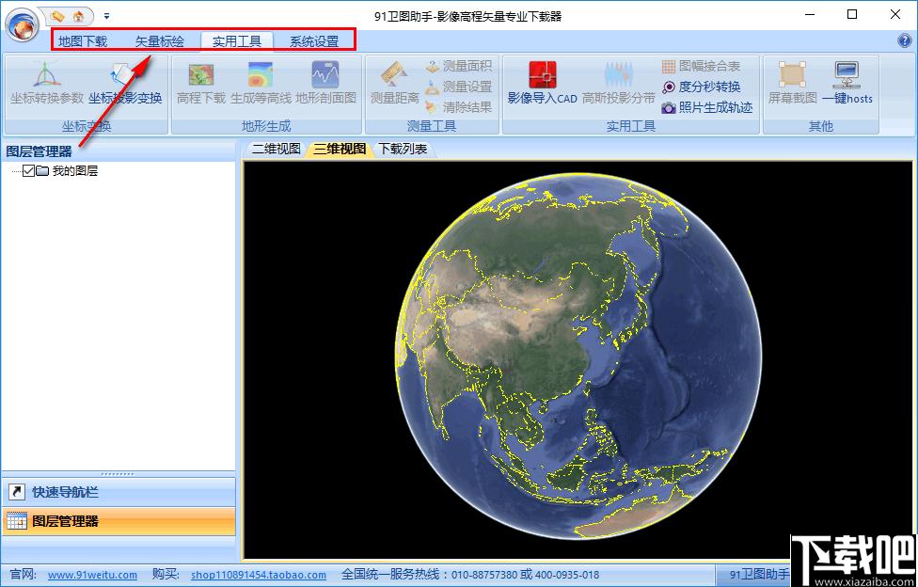Click the one-key hosts tool (一键hosts)
918x587 pixels.
pos(847,84)
